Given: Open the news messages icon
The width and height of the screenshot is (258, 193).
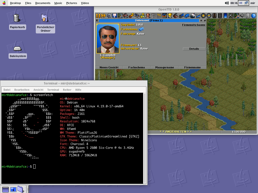Looking at the screenshot, I should click(248, 16).
